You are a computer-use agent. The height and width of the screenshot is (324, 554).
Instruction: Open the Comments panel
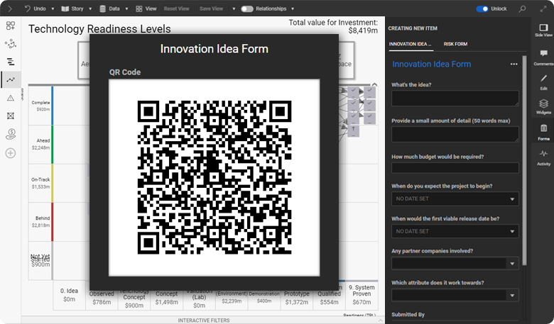pyautogui.click(x=543, y=57)
